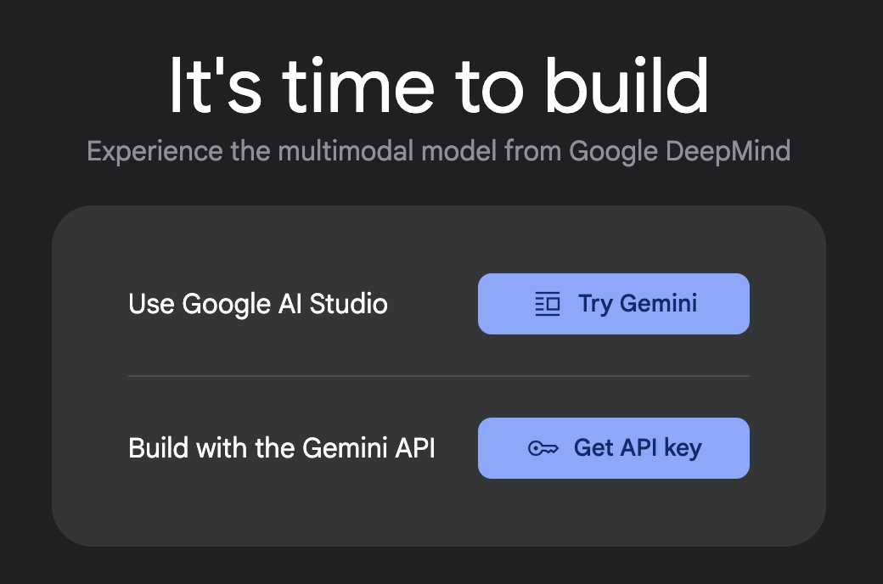Click the key icon beside Get API key

point(543,448)
